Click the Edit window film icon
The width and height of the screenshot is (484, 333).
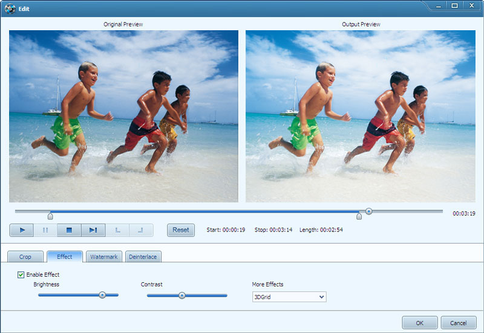click(10, 9)
